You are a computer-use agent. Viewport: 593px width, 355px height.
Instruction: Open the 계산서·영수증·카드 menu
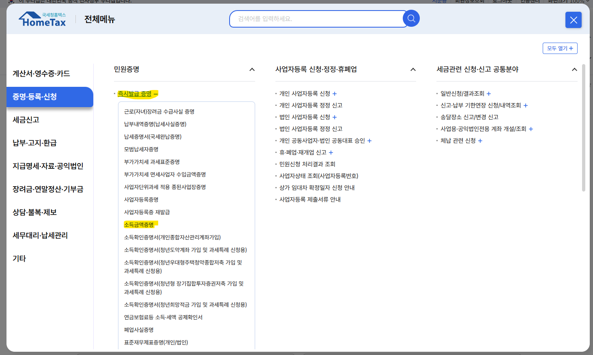(x=41, y=73)
